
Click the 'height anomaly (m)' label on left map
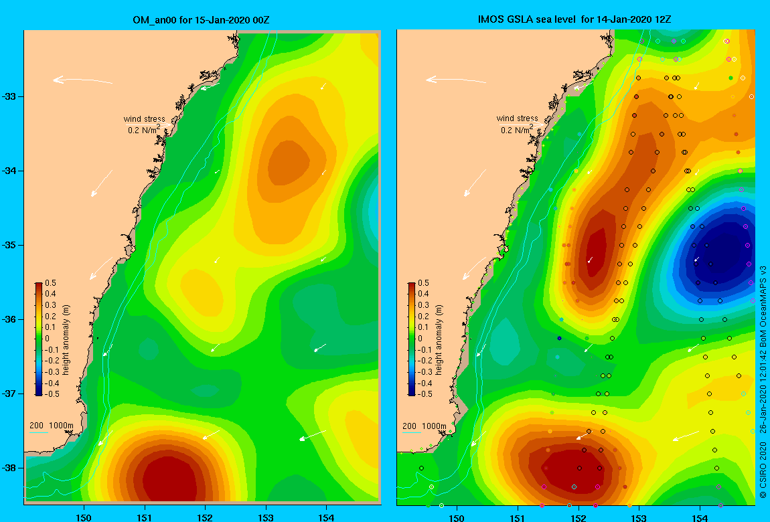(x=66, y=339)
